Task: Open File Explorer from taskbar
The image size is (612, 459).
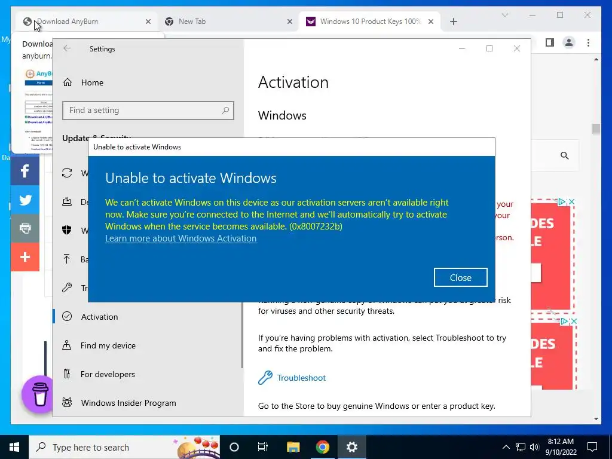Action: click(x=293, y=447)
